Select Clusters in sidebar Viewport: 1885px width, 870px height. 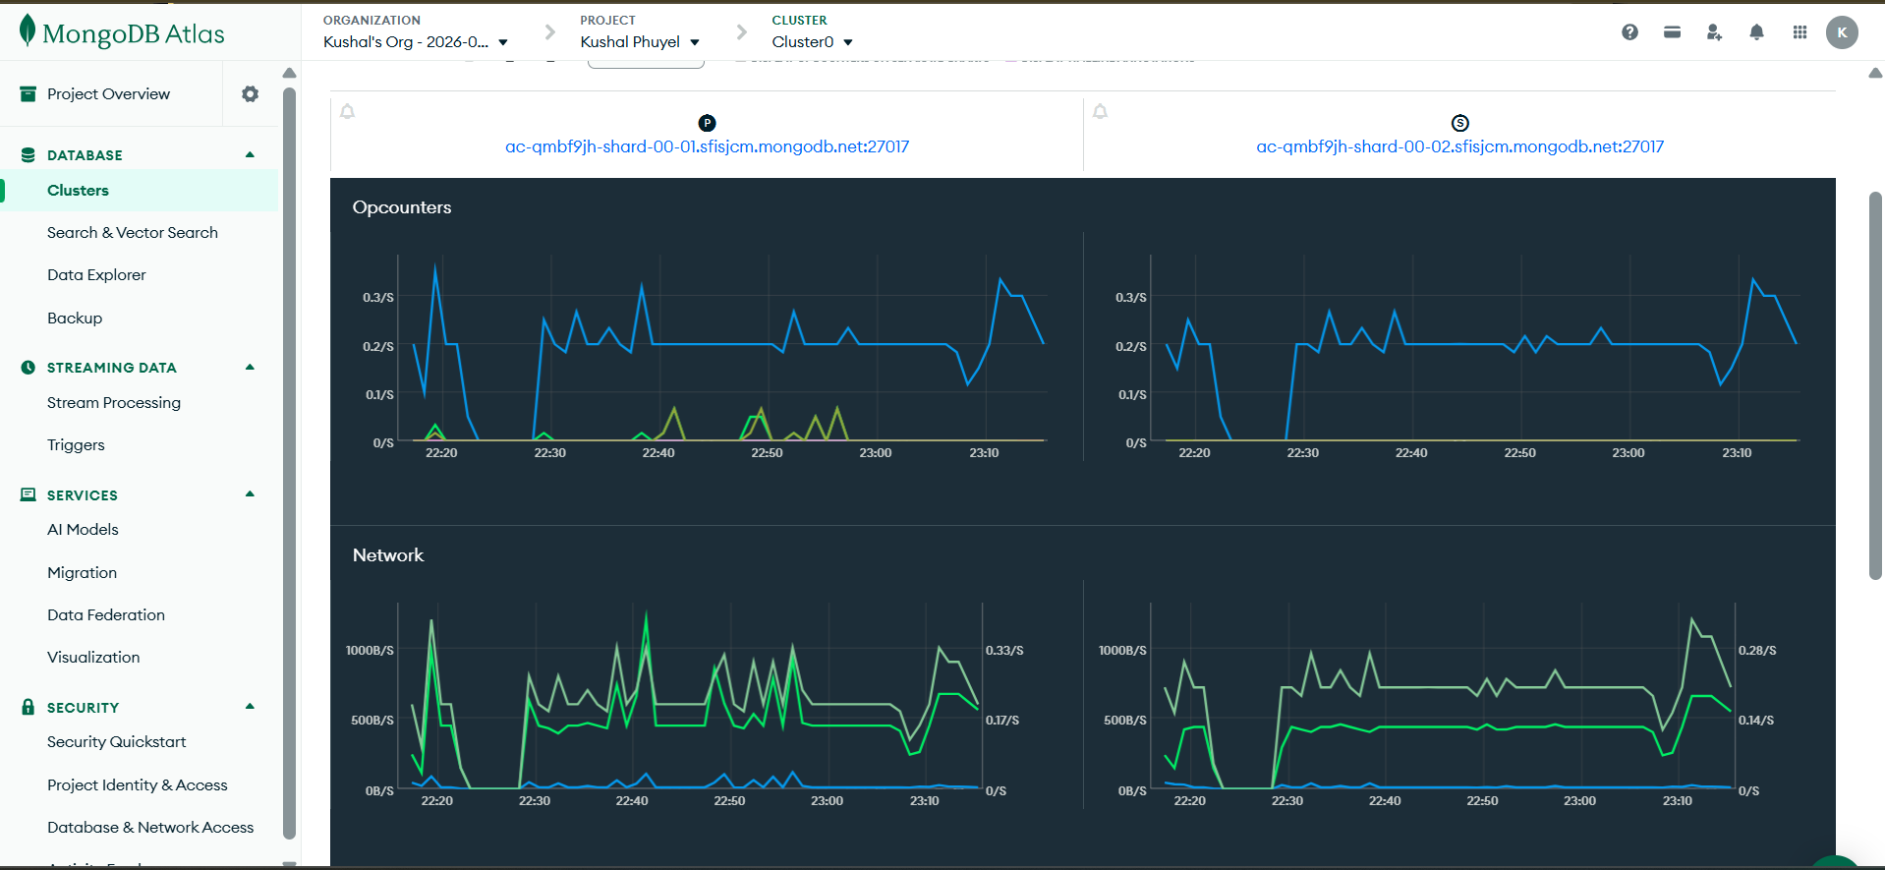[78, 191]
